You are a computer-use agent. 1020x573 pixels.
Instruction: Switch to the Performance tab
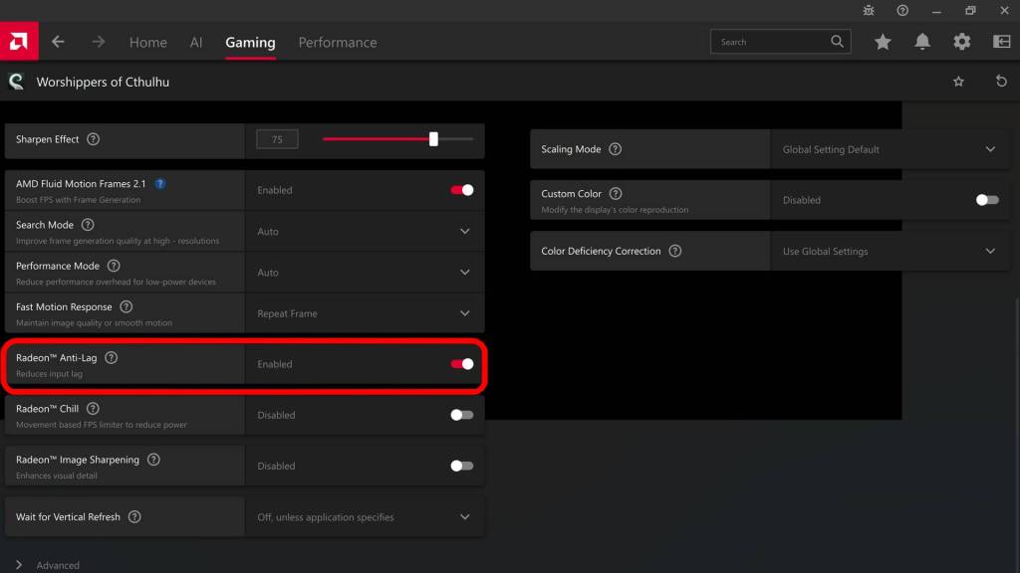[x=337, y=42]
